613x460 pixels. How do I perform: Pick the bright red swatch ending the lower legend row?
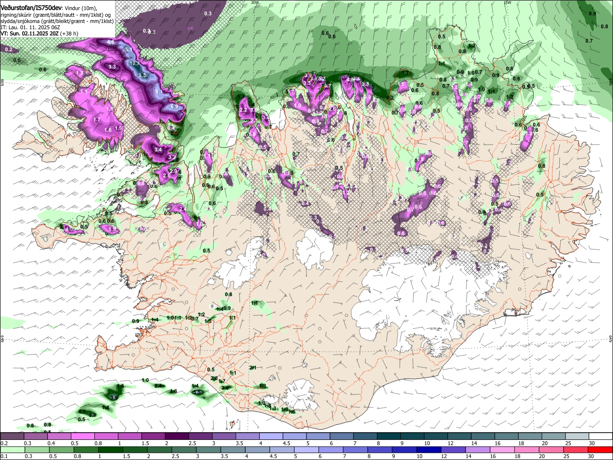point(601,449)
